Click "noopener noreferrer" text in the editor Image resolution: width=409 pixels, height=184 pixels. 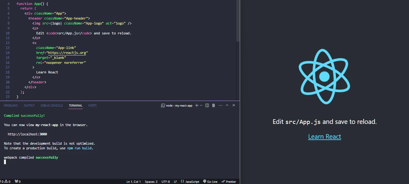click(65, 63)
